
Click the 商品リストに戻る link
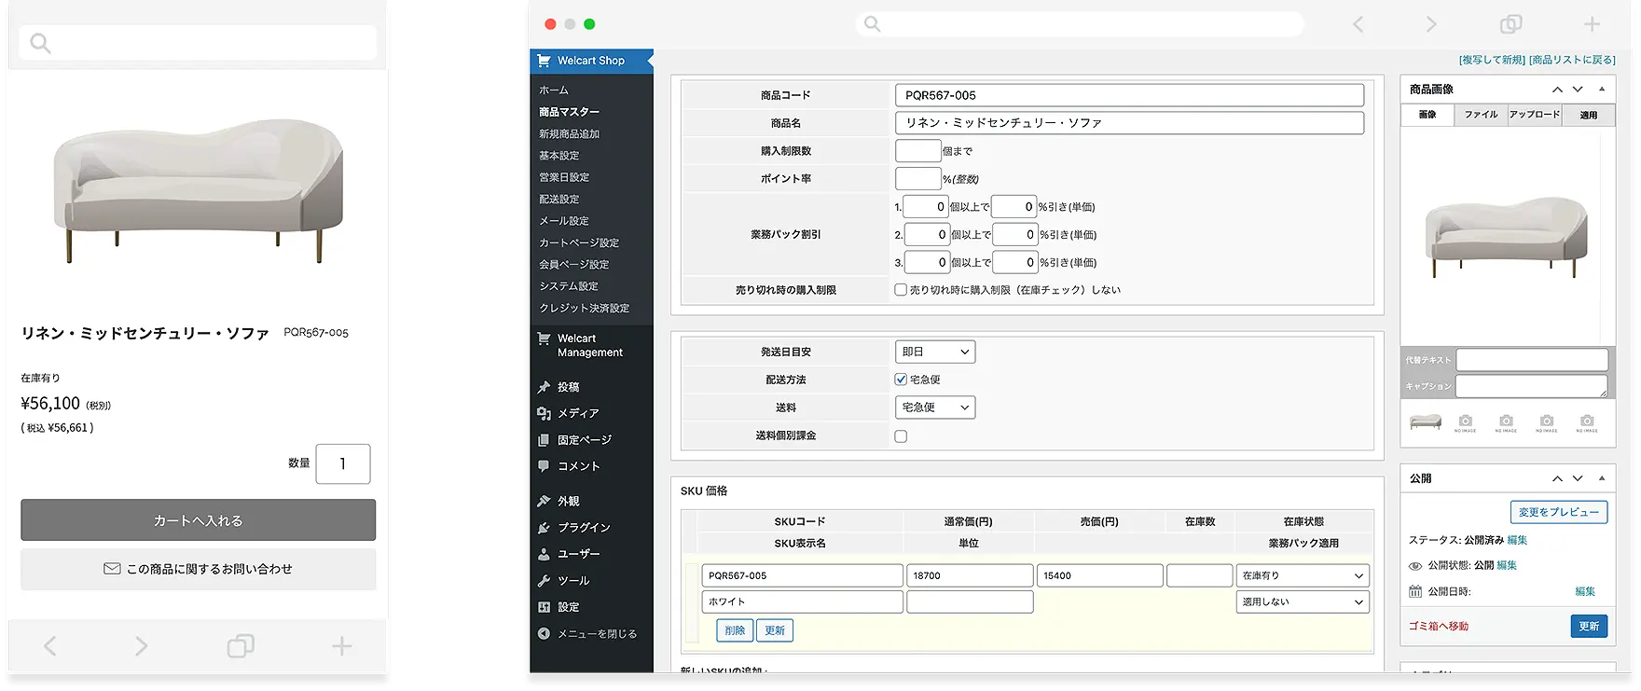pos(1572,60)
